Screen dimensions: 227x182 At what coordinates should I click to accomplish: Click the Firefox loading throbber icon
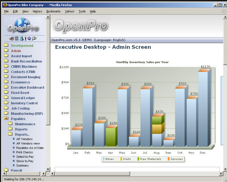[x=224, y=11]
